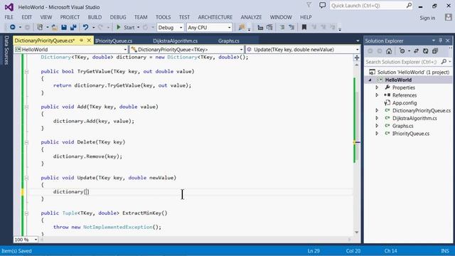Collapse the HelloWorld project node arrow
This screenshot has width=455, height=256.
pyautogui.click(x=370, y=80)
